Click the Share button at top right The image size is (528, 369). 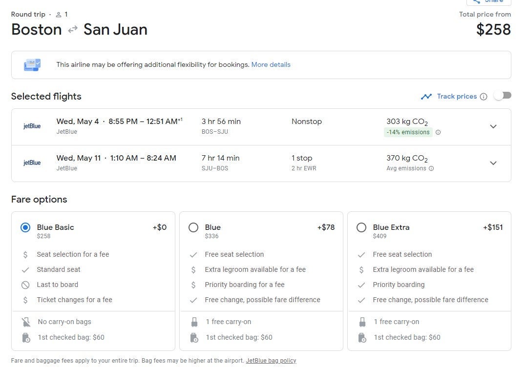click(488, 2)
